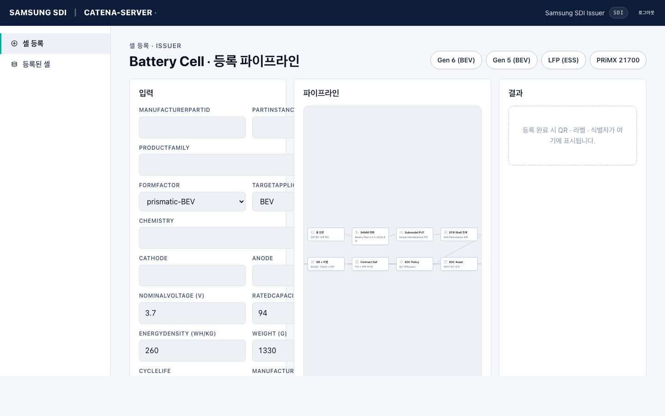Click the MANUFACTURERPARTID input field
The width and height of the screenshot is (665, 416).
tap(192, 127)
